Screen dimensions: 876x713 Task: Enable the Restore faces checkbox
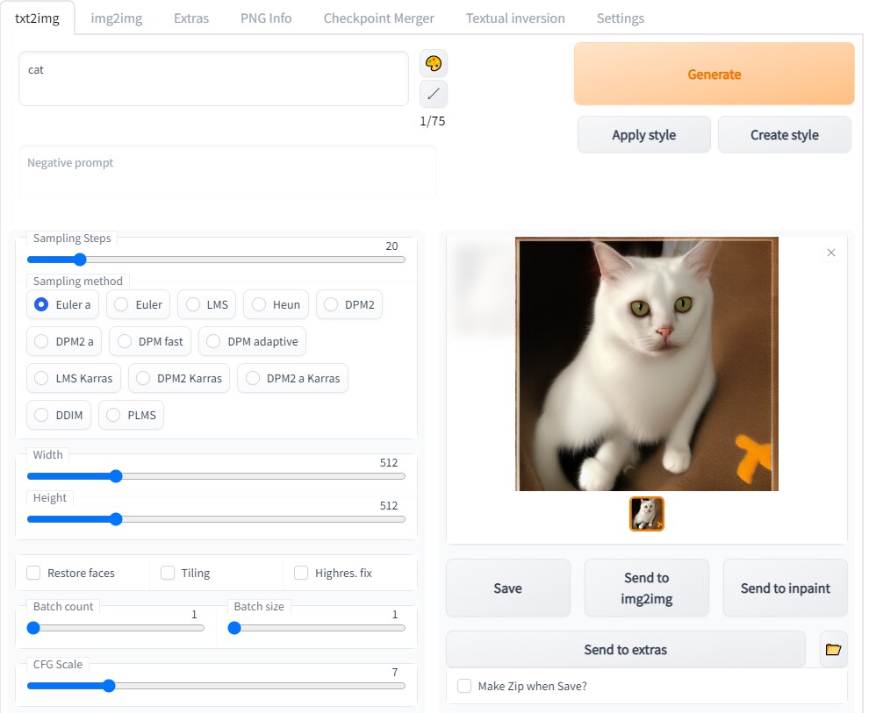pos(33,573)
